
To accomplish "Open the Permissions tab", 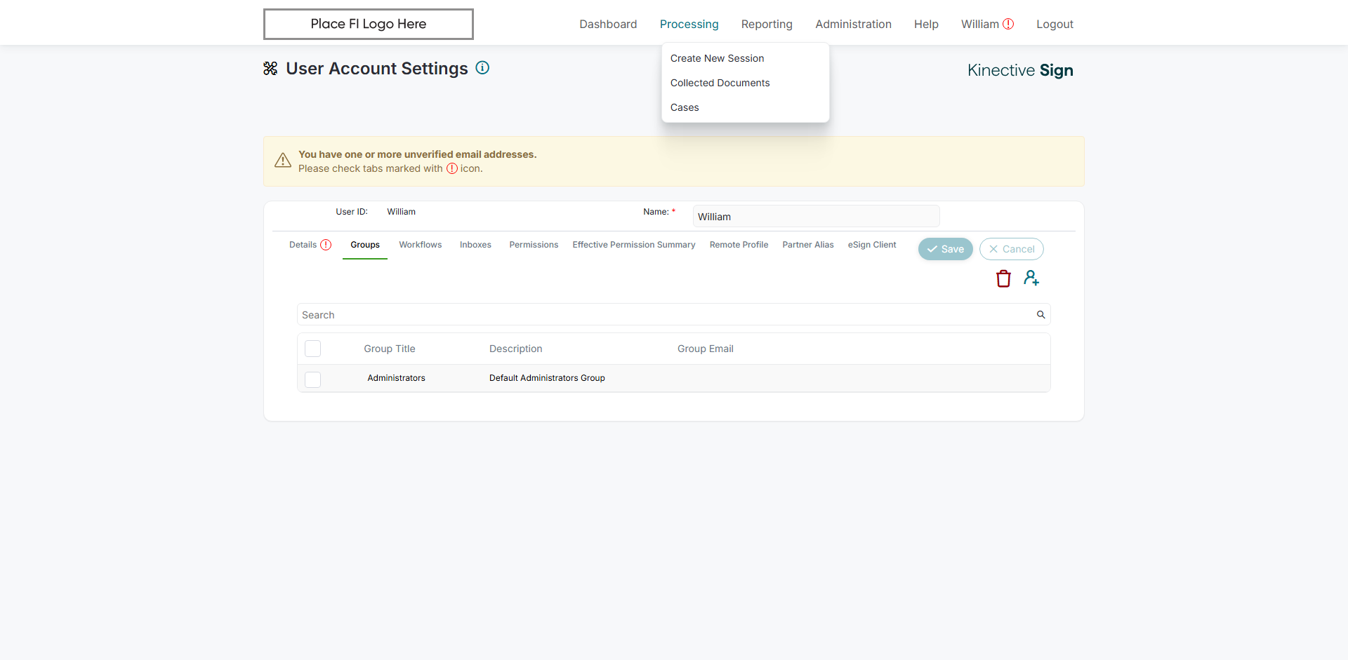I will tap(534, 245).
